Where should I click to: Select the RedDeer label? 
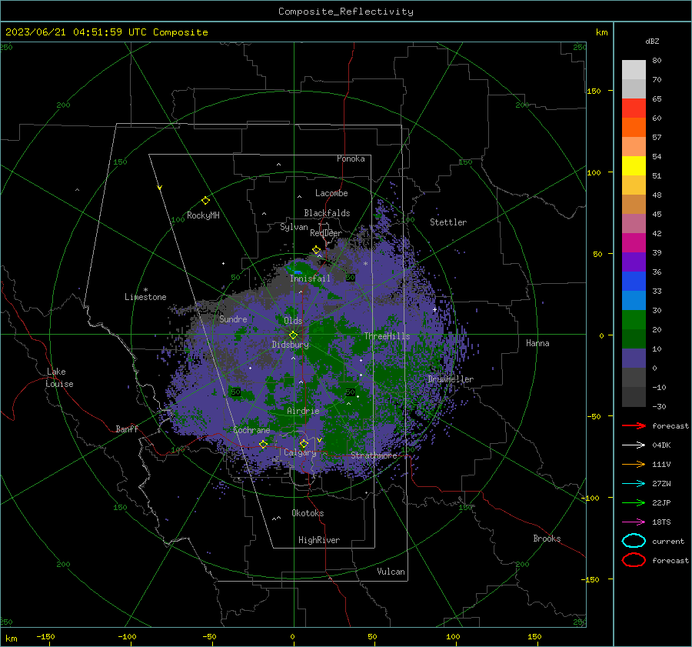[x=326, y=233]
